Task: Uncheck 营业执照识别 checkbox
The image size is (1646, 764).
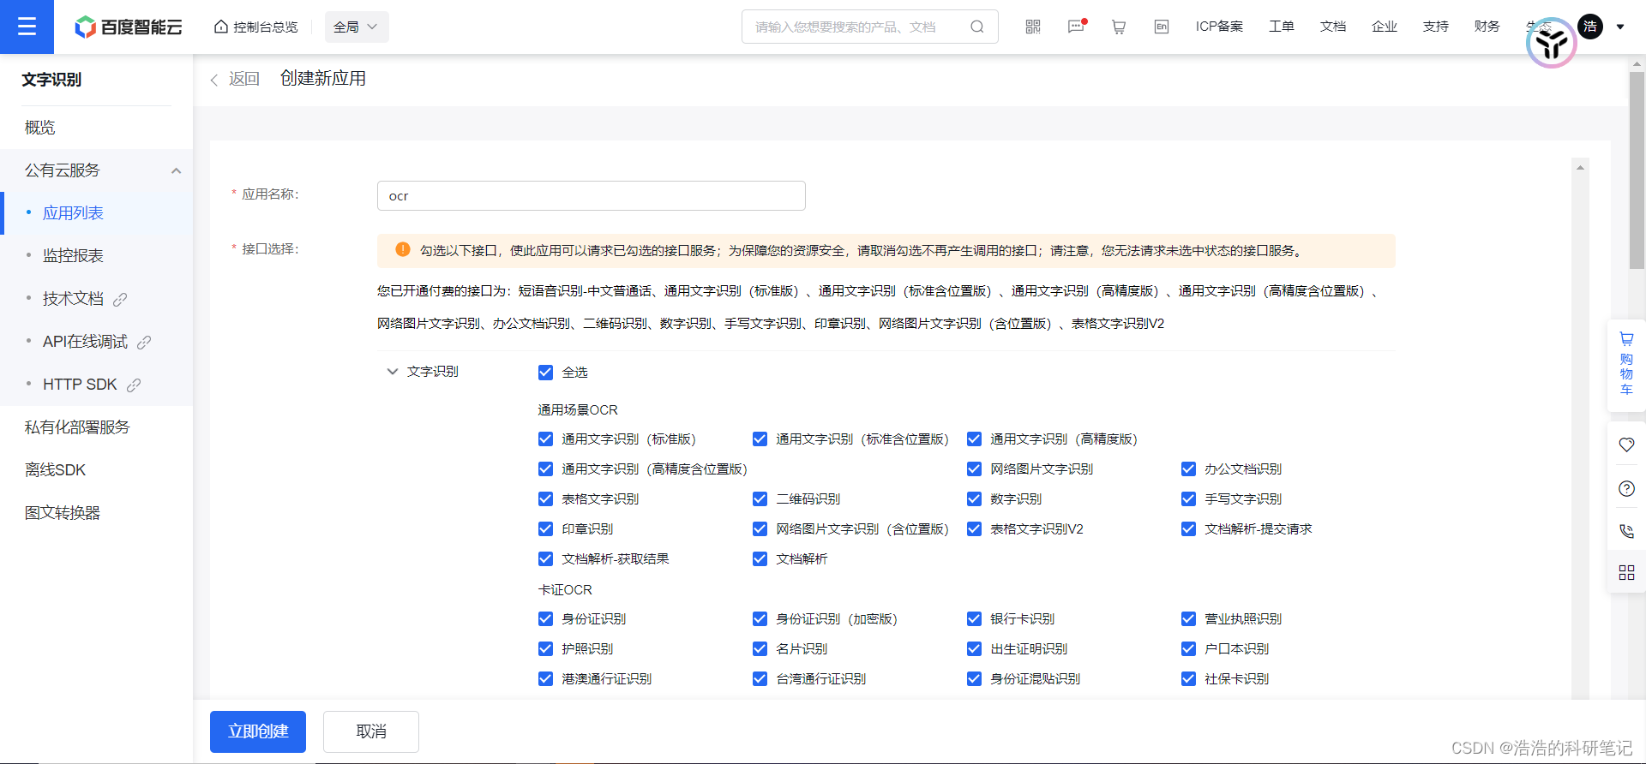Action: (1188, 618)
